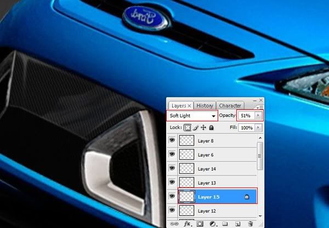Select the Layer 15 thumbnail
The image size is (329, 228).
[186, 196]
